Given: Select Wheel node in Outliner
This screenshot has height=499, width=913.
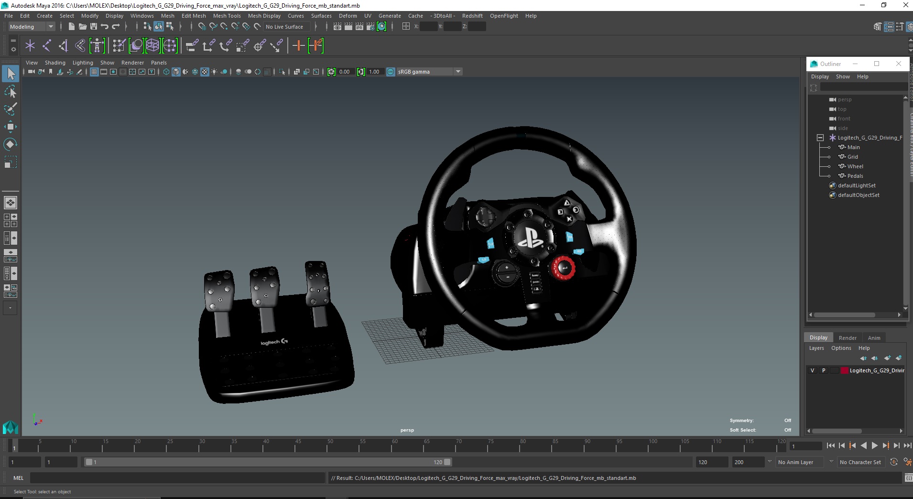Looking at the screenshot, I should 855,166.
